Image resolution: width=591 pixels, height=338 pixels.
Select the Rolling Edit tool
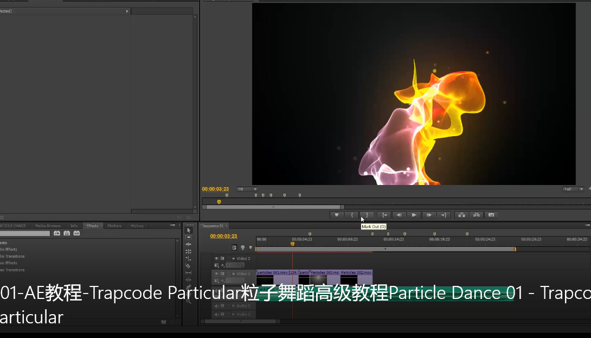(x=189, y=251)
